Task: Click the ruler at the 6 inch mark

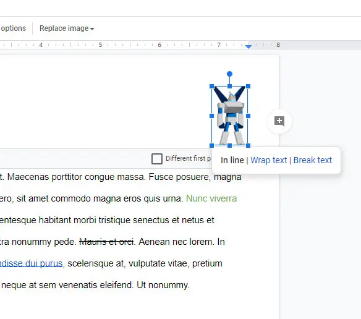Action: pyautogui.click(x=159, y=45)
